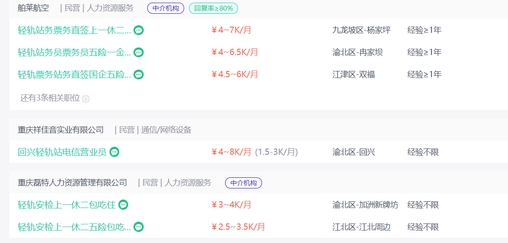View 舶莱航空 company page

(x=33, y=8)
